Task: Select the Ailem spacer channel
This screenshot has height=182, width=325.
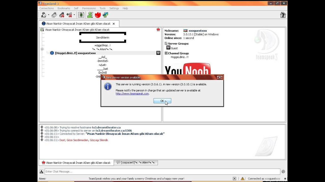Action: point(103,49)
